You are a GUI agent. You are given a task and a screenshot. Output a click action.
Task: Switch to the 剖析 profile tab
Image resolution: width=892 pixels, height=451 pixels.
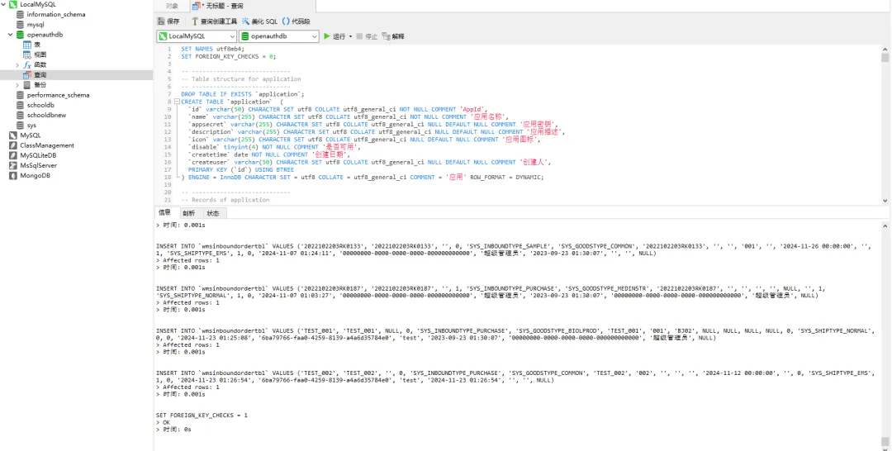tap(189, 213)
